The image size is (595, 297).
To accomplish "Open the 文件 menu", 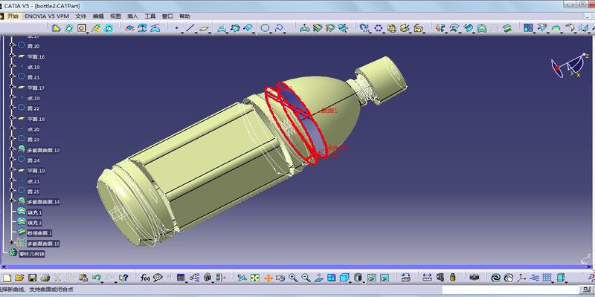I will (x=80, y=16).
